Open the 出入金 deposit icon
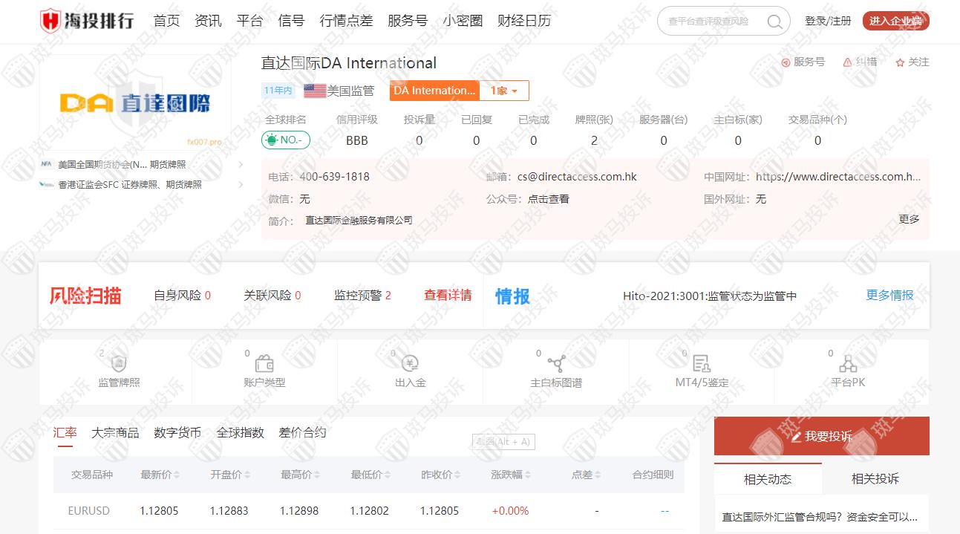This screenshot has height=534, width=960. pyautogui.click(x=410, y=364)
